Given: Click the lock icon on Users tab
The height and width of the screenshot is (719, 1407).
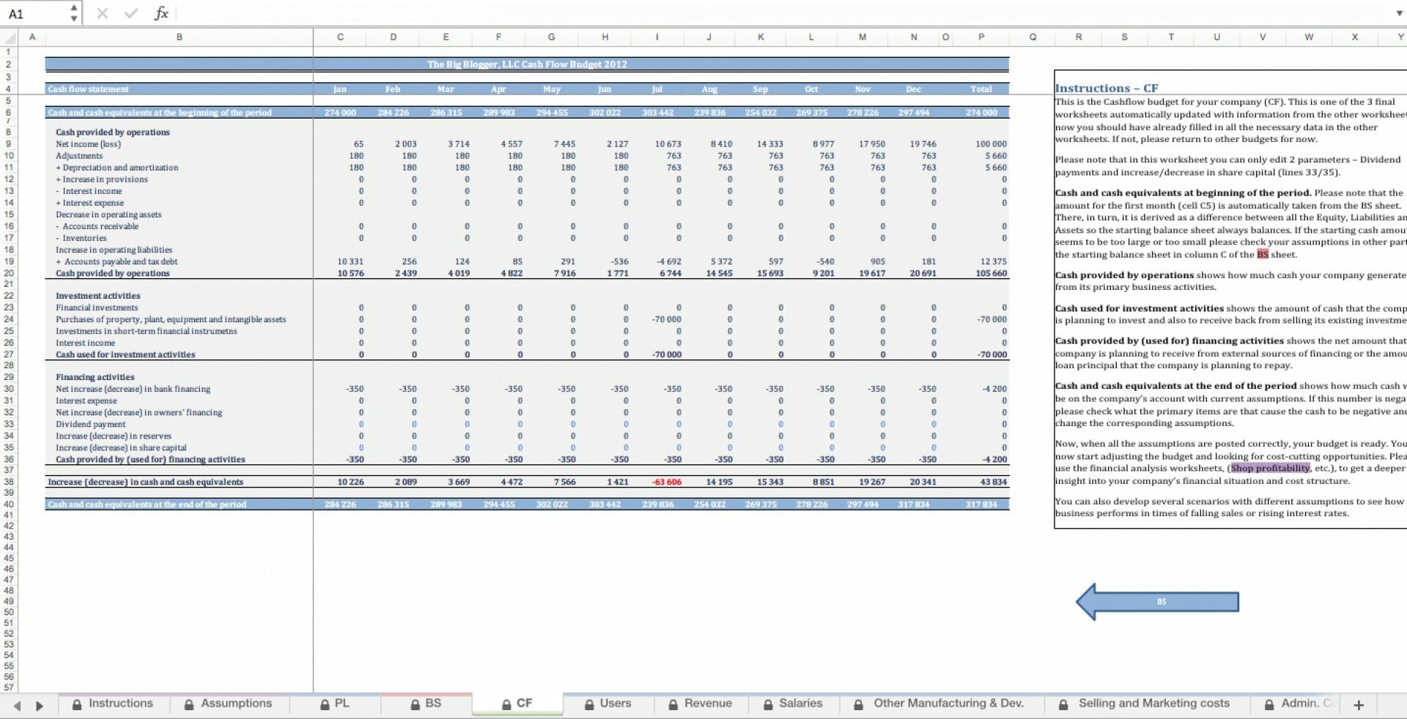Looking at the screenshot, I should [589, 704].
